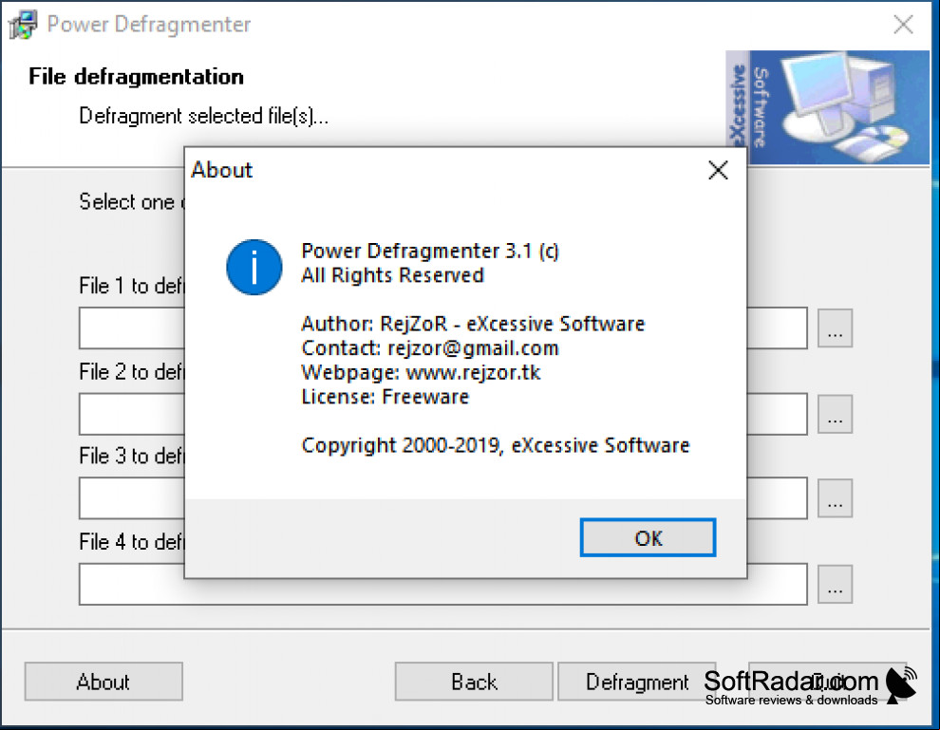Click the File 3 path input field

[x=443, y=498]
